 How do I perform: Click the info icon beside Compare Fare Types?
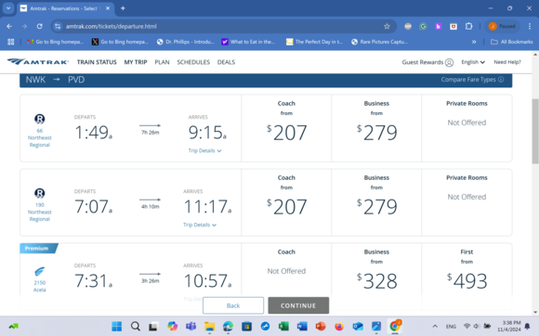click(x=501, y=80)
